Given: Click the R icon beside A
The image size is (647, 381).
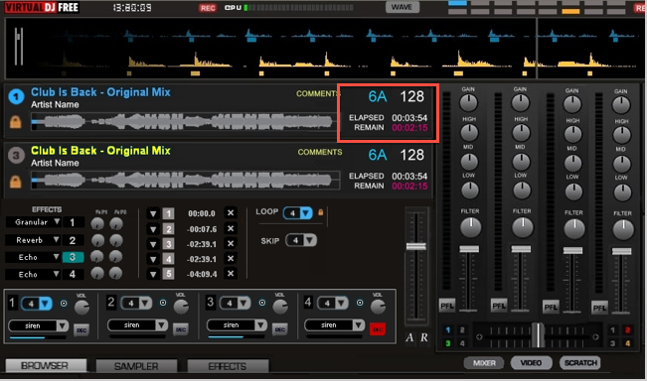Looking at the screenshot, I should [x=424, y=337].
